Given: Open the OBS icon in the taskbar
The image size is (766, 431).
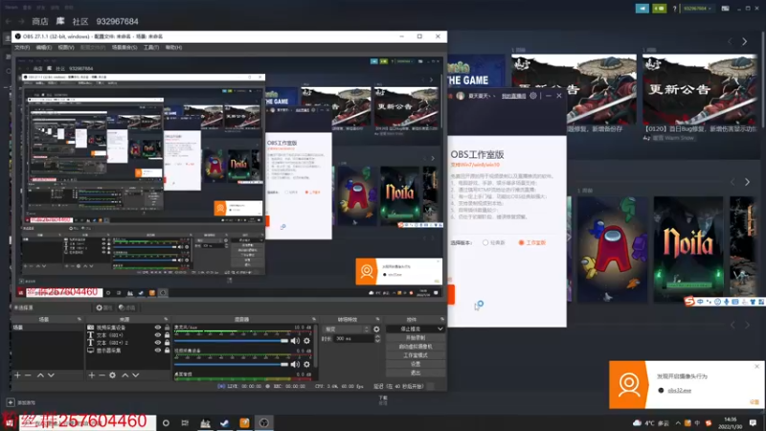Looking at the screenshot, I should point(264,422).
